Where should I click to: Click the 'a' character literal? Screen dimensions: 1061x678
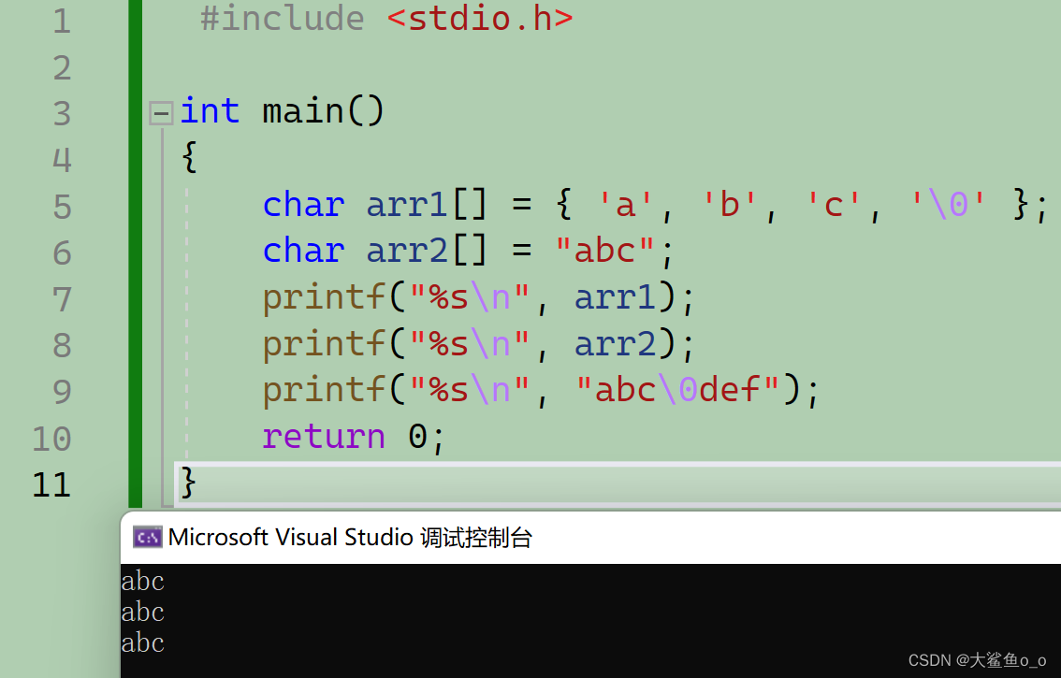point(625,203)
